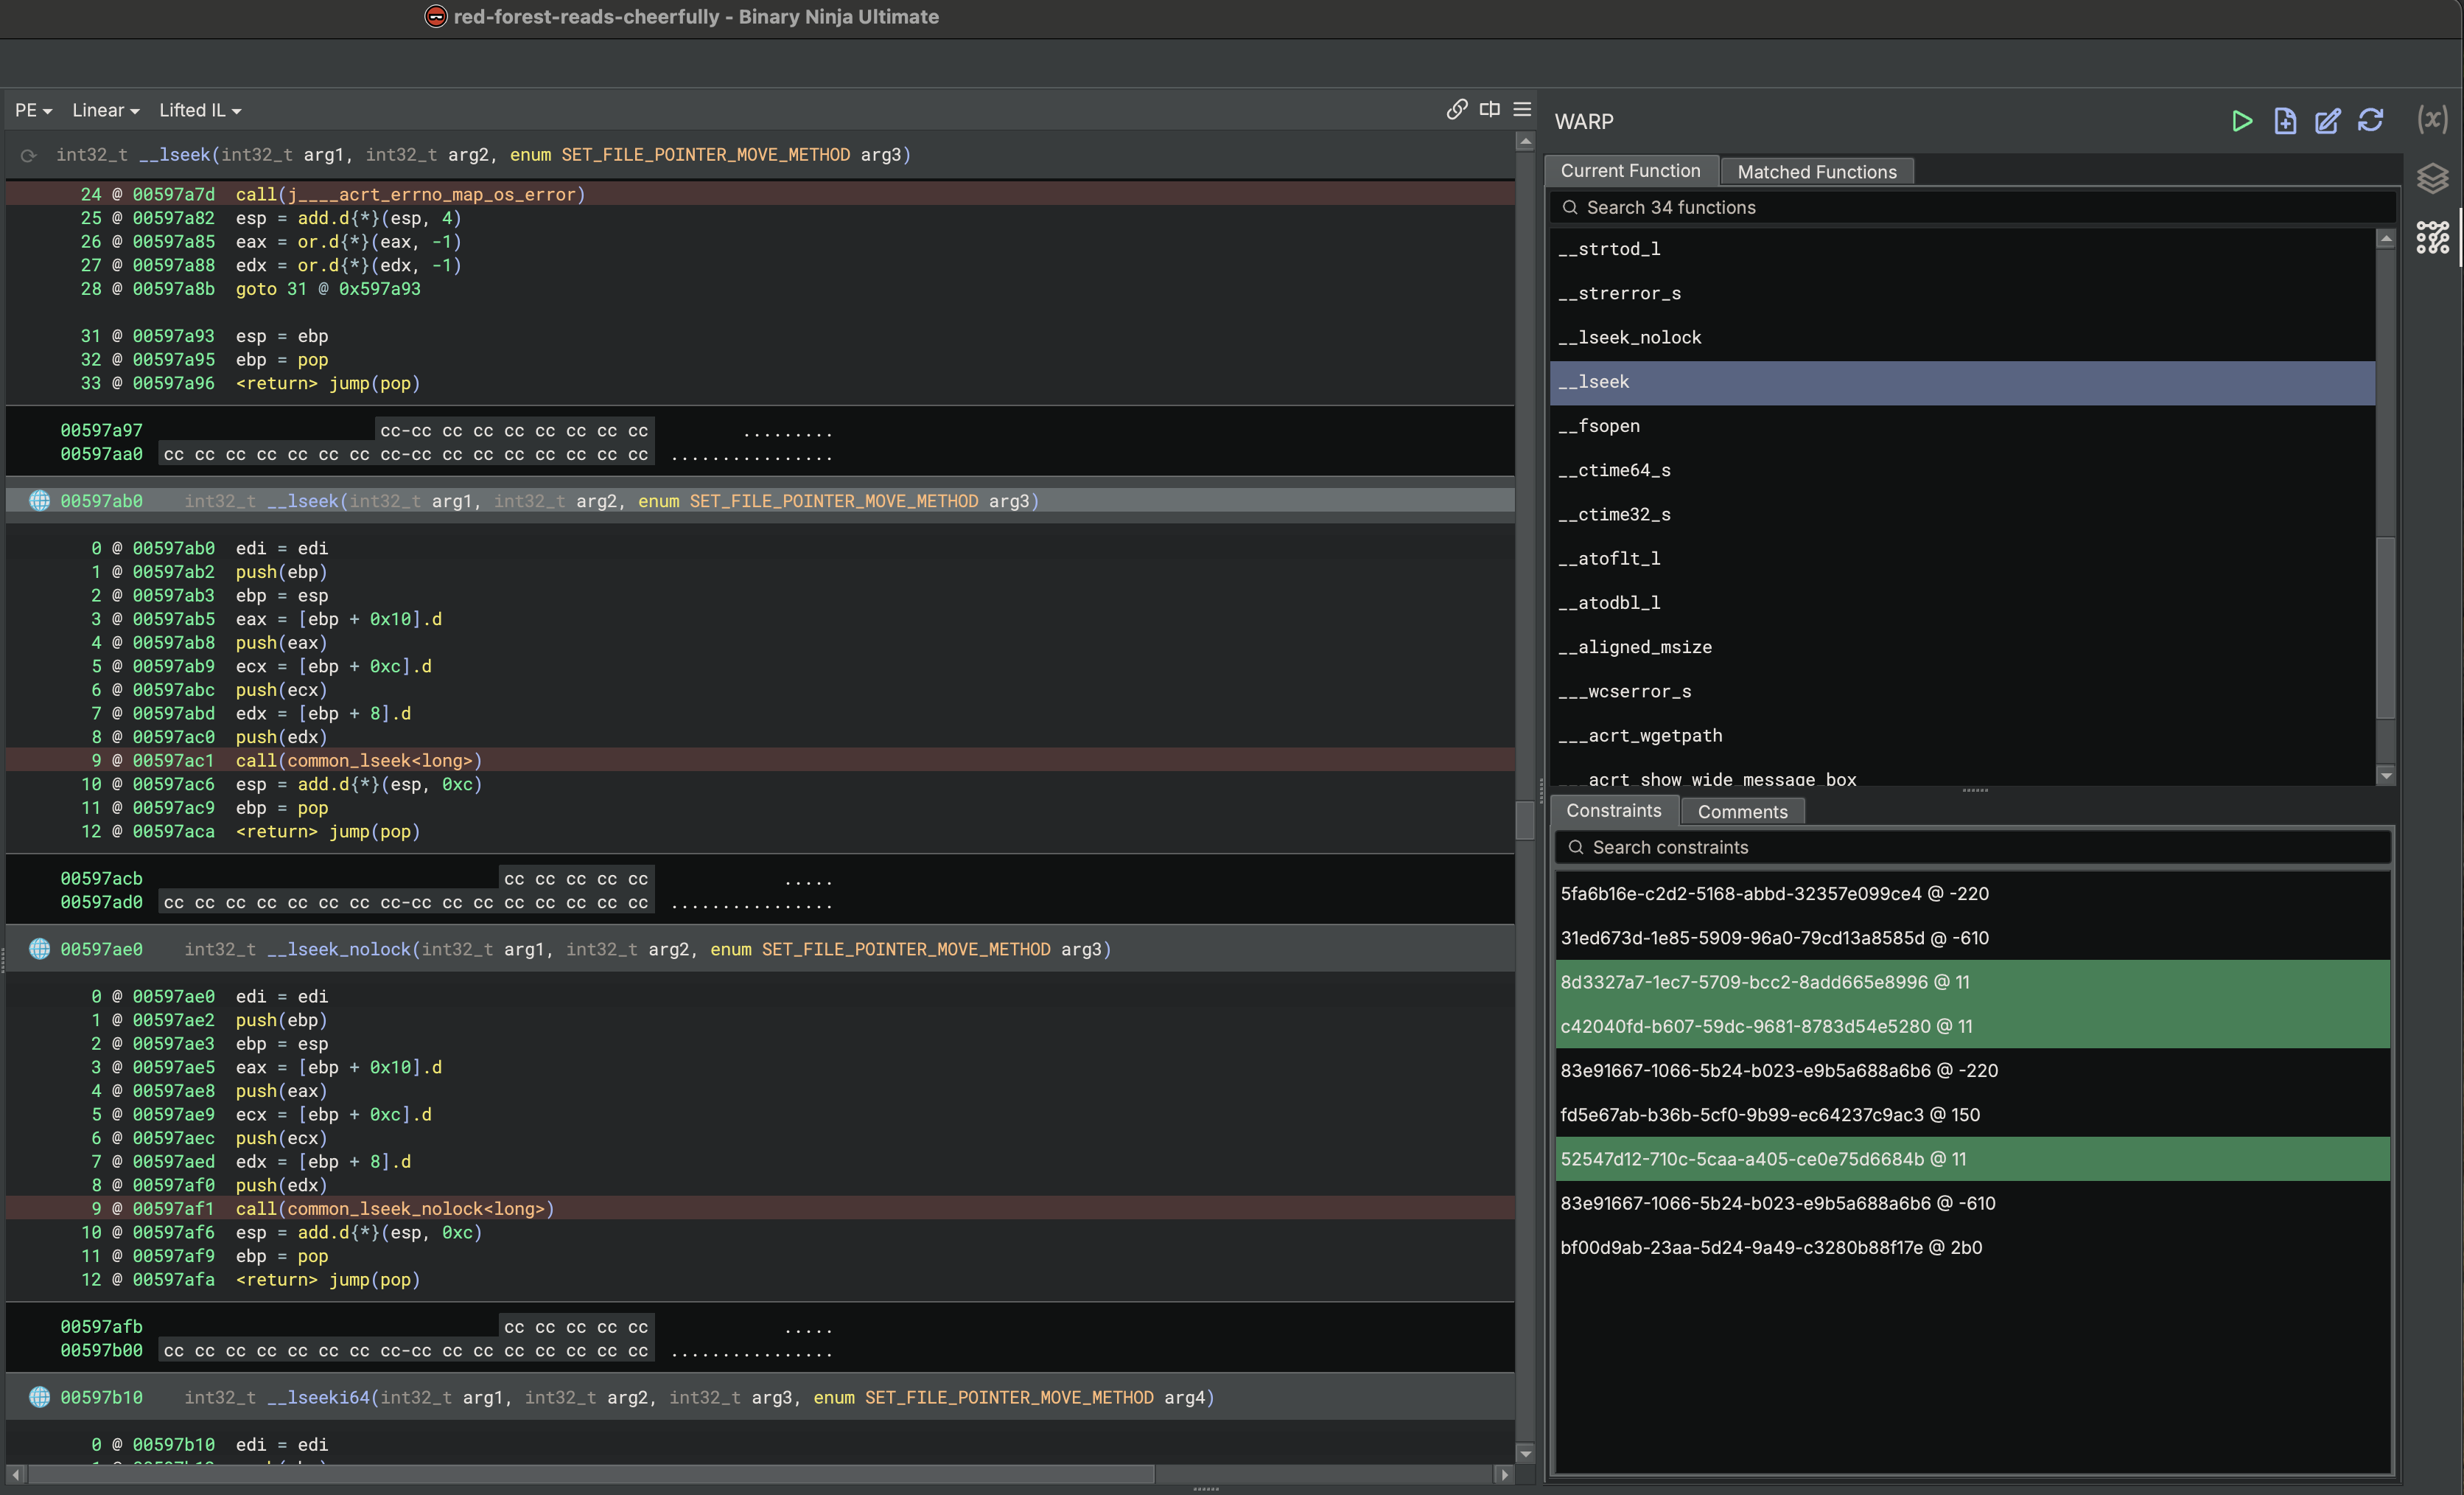Select __lseek_nolock in the function list
2464x1495 pixels.
[1629, 337]
